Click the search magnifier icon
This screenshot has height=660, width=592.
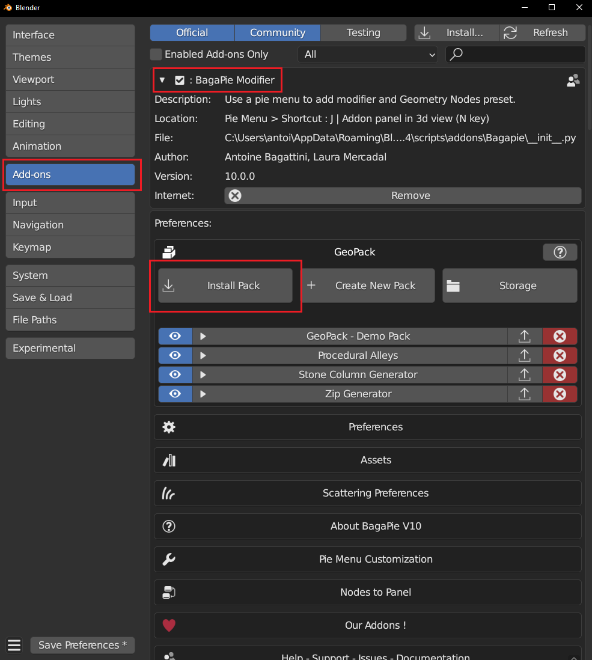[x=456, y=54]
